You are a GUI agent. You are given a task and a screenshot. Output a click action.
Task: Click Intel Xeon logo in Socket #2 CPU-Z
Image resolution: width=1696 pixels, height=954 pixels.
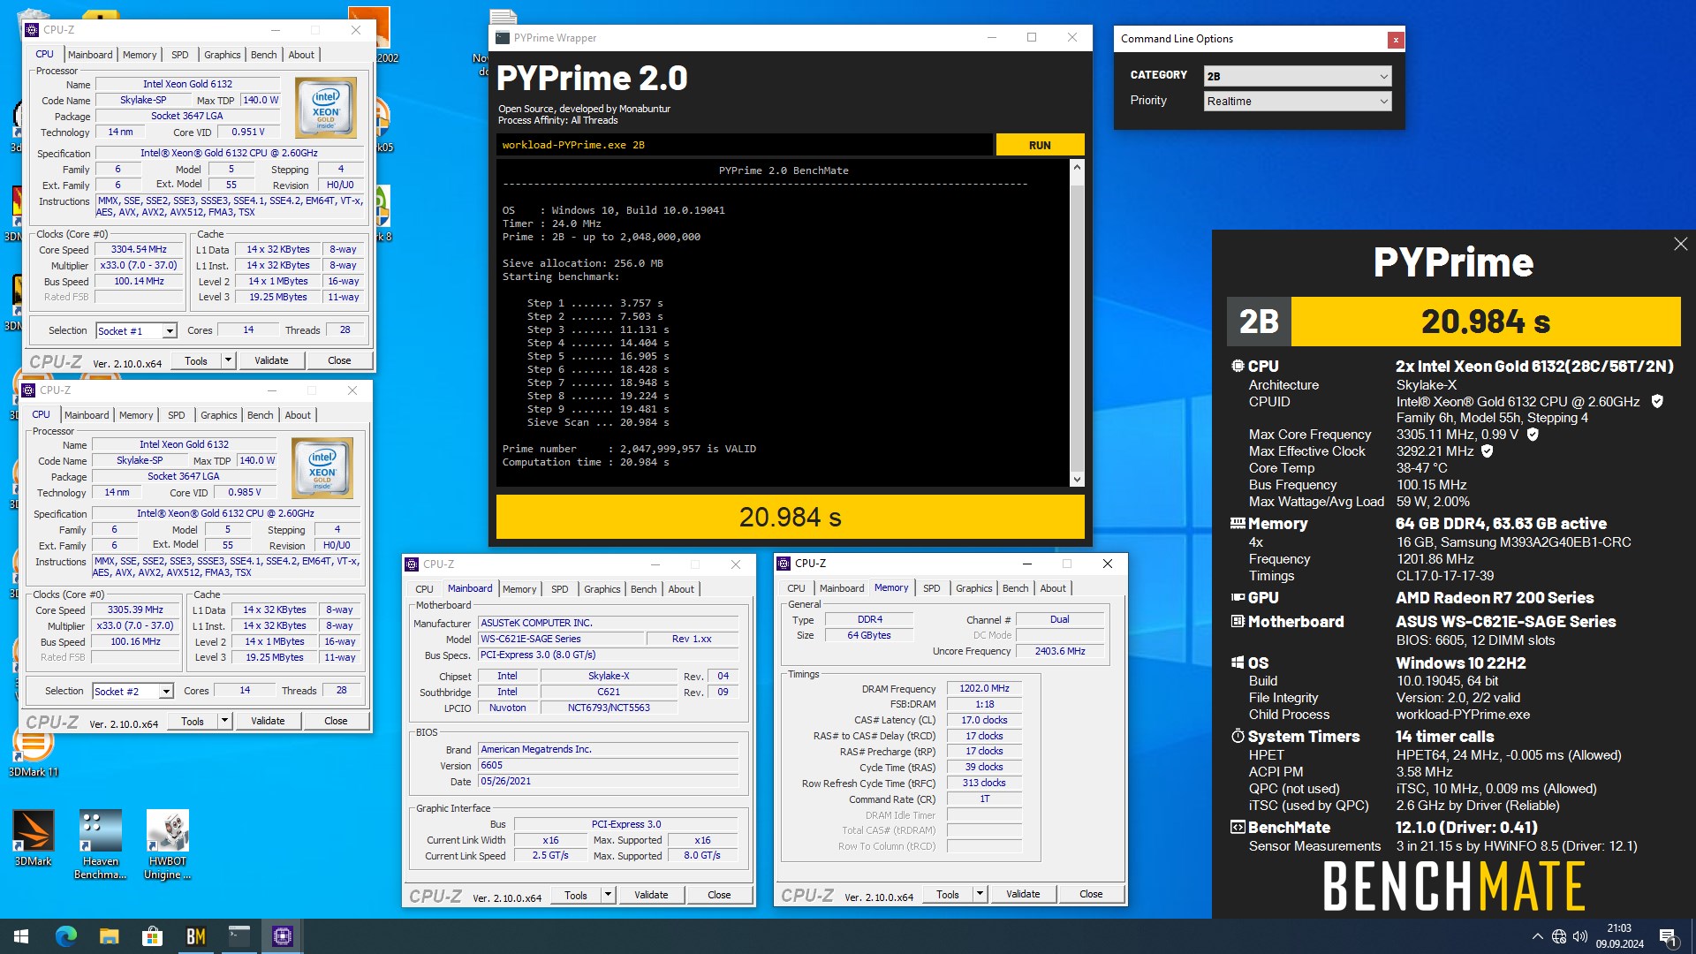(x=322, y=467)
